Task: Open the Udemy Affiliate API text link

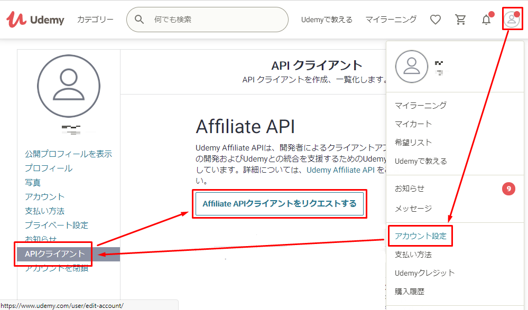Action: pyautogui.click(x=340, y=170)
